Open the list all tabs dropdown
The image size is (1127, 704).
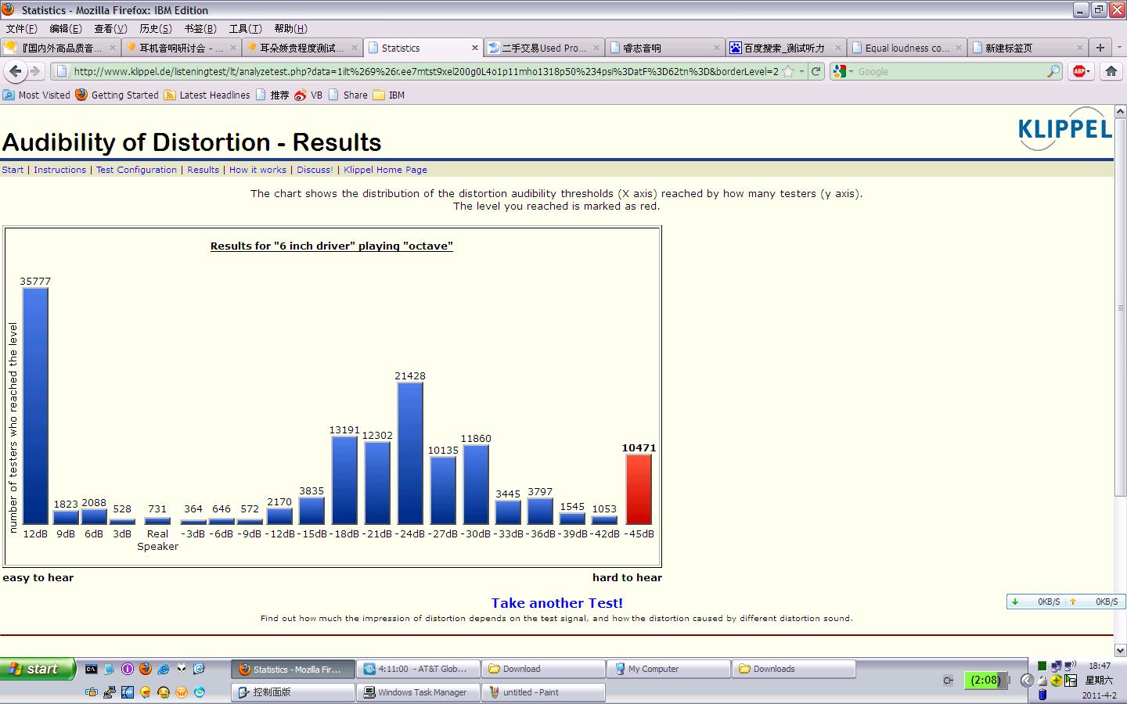1118,48
